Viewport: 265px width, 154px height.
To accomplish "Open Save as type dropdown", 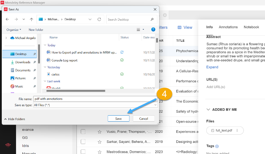I will (95, 105).
